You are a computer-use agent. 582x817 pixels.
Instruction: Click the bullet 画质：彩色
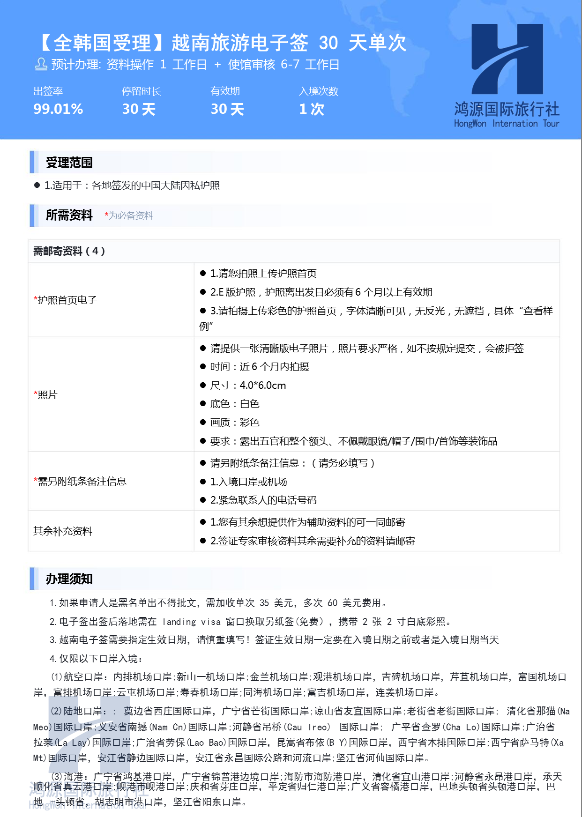(x=230, y=423)
